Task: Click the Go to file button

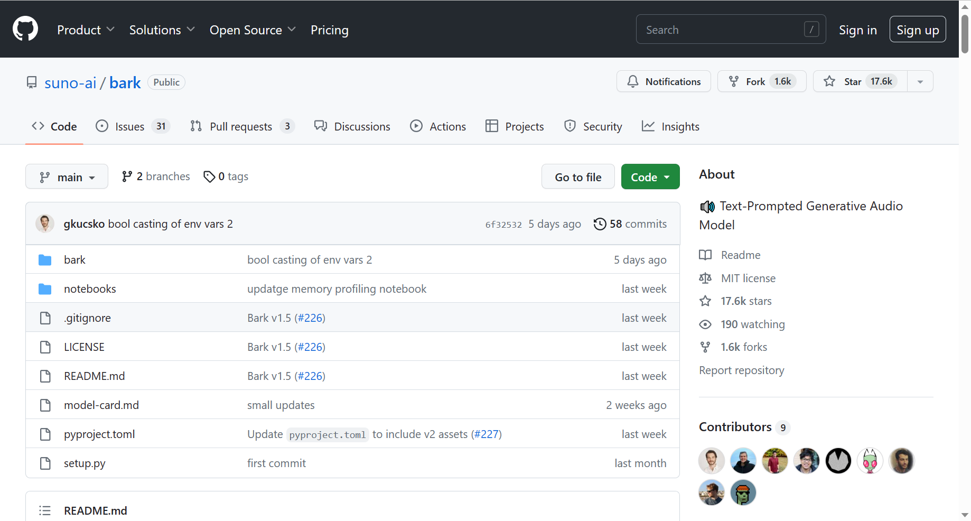Action: [x=578, y=176]
